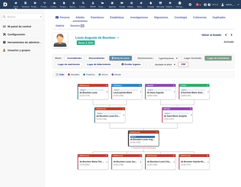
Task: Switch to the Persona tab
Action: tap(62, 17)
